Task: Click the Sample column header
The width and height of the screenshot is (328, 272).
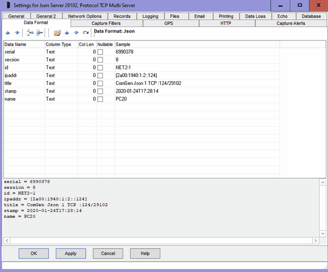Action: 197,44
